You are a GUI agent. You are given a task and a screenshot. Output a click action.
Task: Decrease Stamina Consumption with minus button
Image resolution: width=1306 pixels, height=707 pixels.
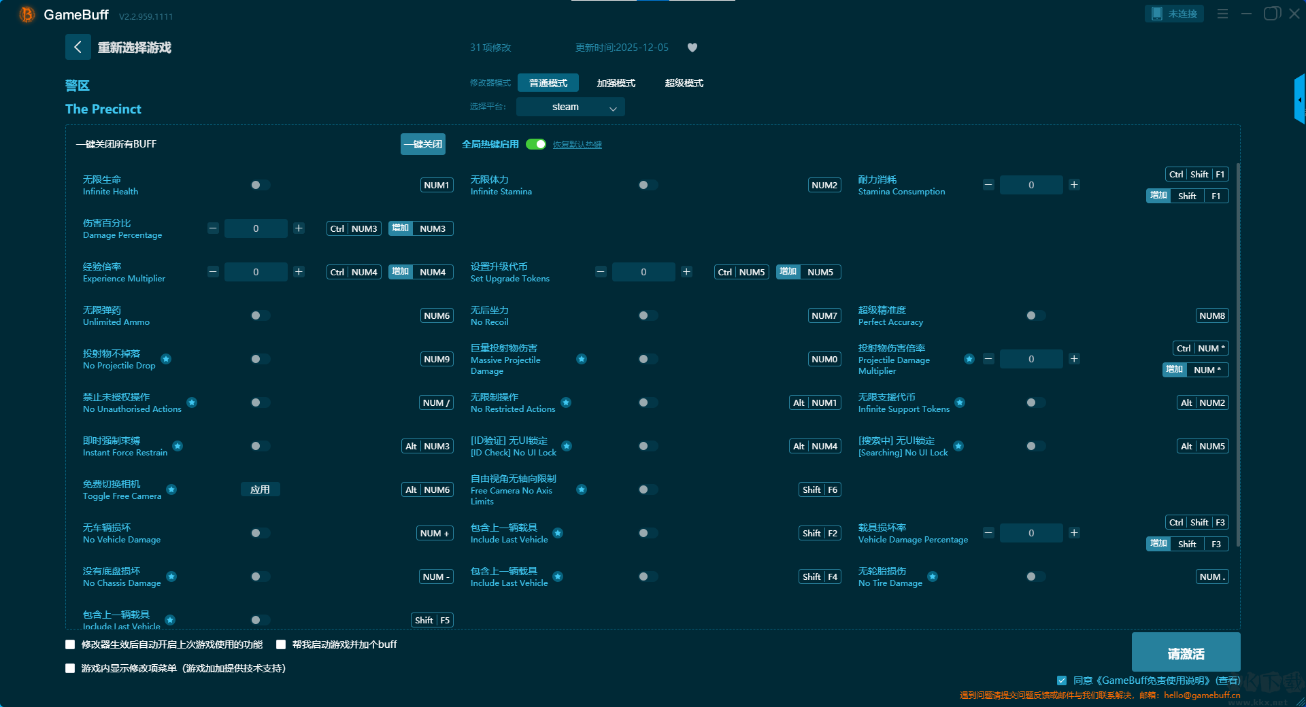[988, 185]
